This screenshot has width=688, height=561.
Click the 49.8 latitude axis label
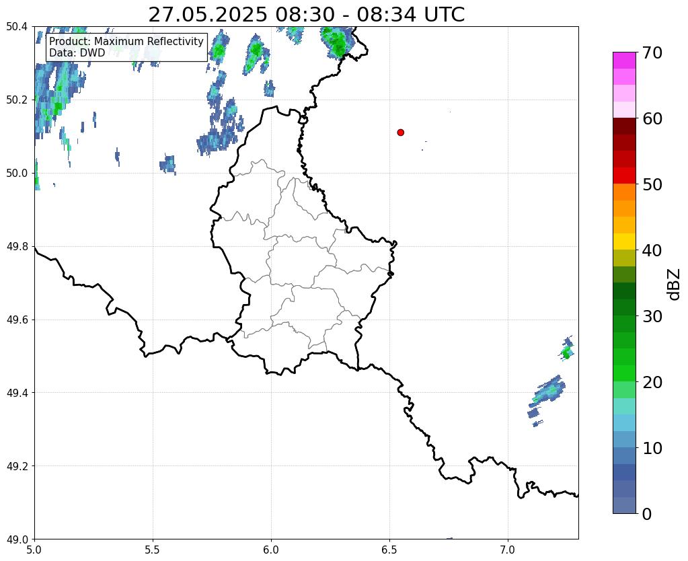pos(17,247)
